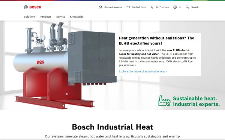Click the Contact form envelope icon
The width and height of the screenshot is (225, 140).
point(128,7)
